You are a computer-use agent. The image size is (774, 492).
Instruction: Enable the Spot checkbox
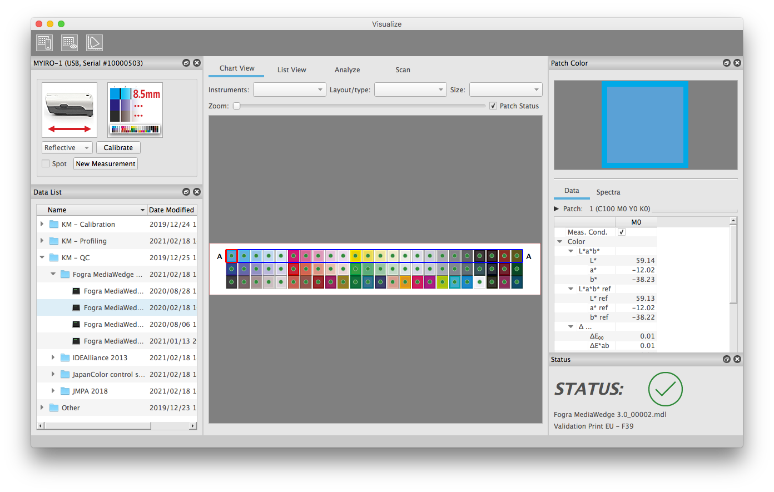coord(46,164)
